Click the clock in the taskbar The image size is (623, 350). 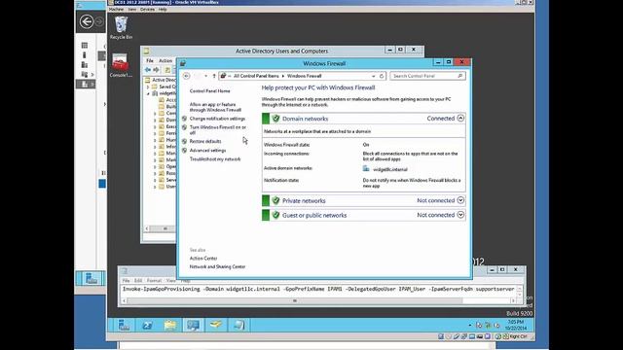515,325
